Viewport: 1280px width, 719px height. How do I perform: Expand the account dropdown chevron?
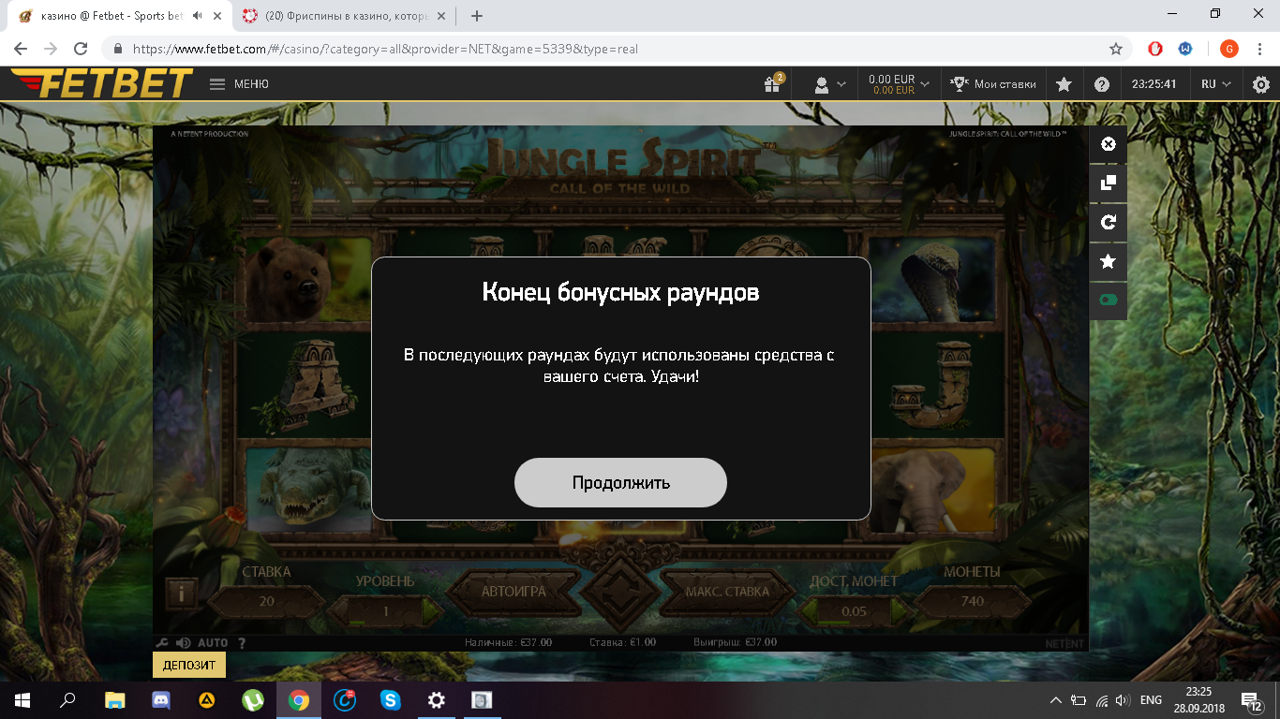839,83
